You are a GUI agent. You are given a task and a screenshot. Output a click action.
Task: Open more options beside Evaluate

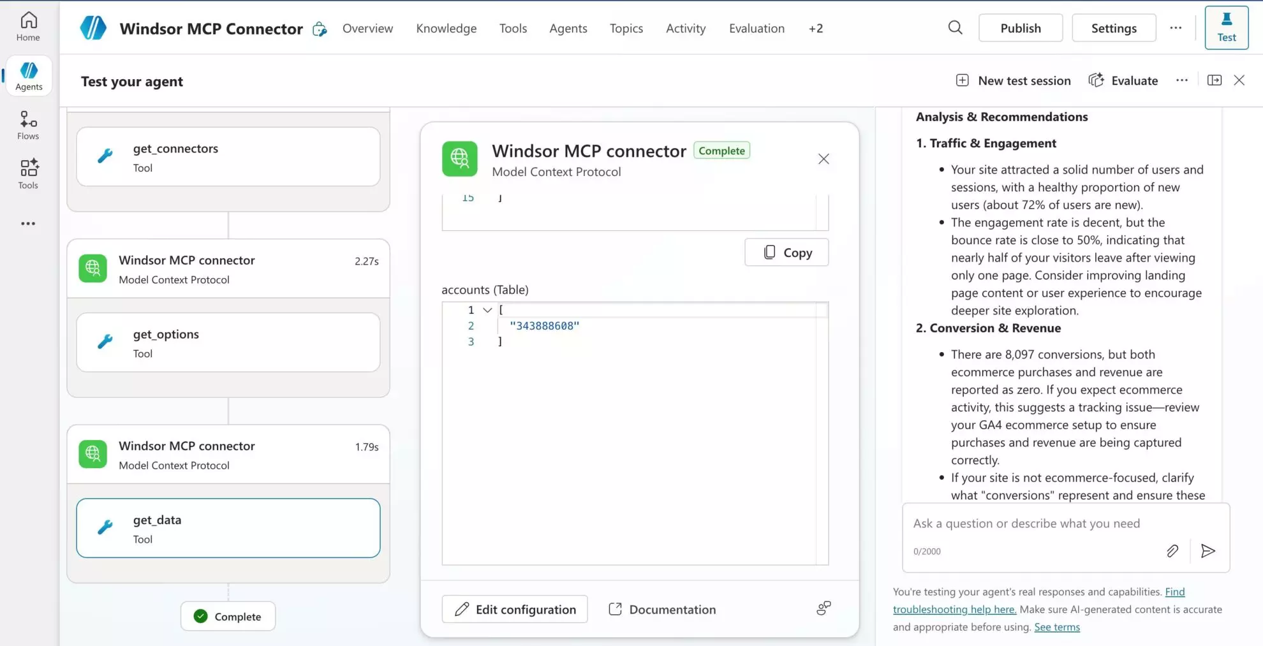[1181, 80]
